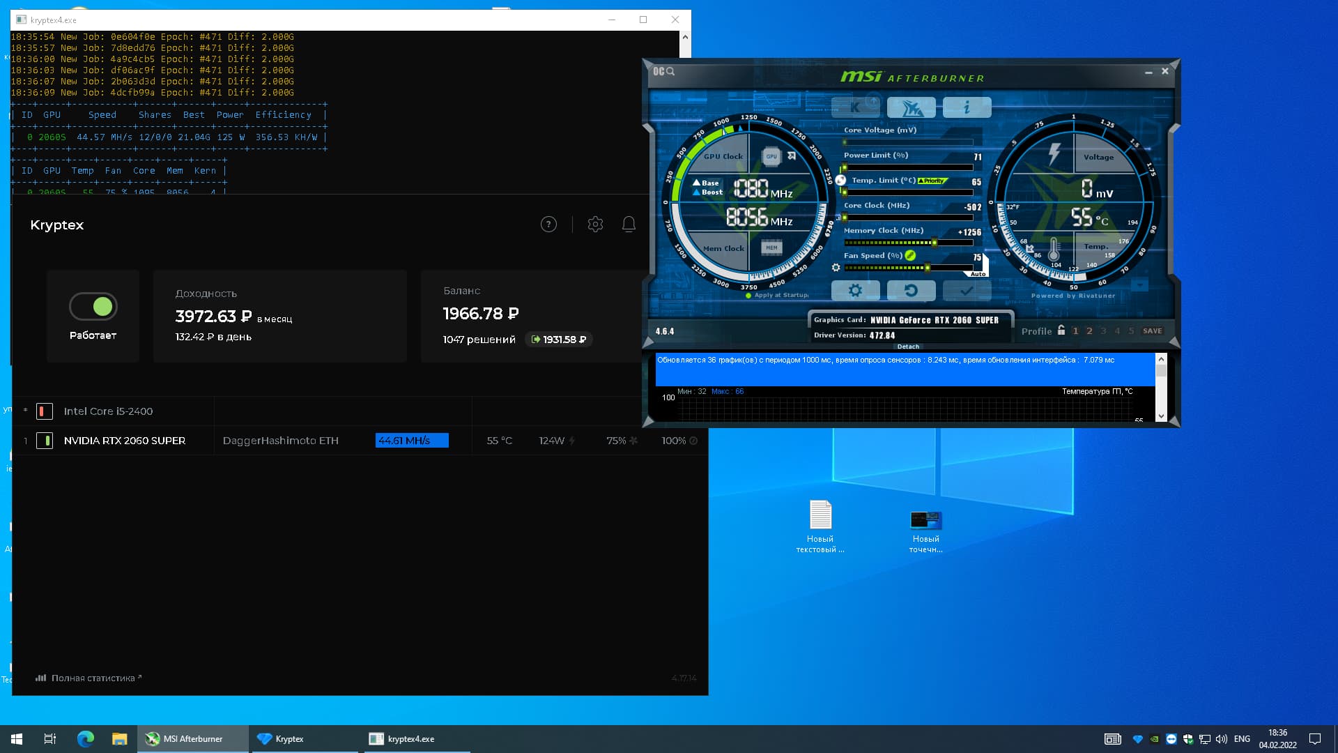Click the 1931.58 ₽ withdraw badge
This screenshot has width=1338, height=753.
tap(559, 340)
